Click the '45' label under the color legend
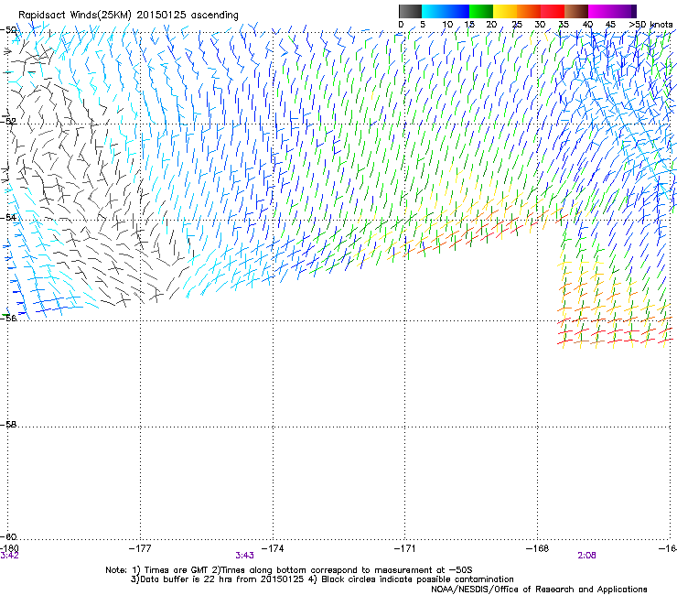Viewport: 677px width, 595px height. pos(610,25)
